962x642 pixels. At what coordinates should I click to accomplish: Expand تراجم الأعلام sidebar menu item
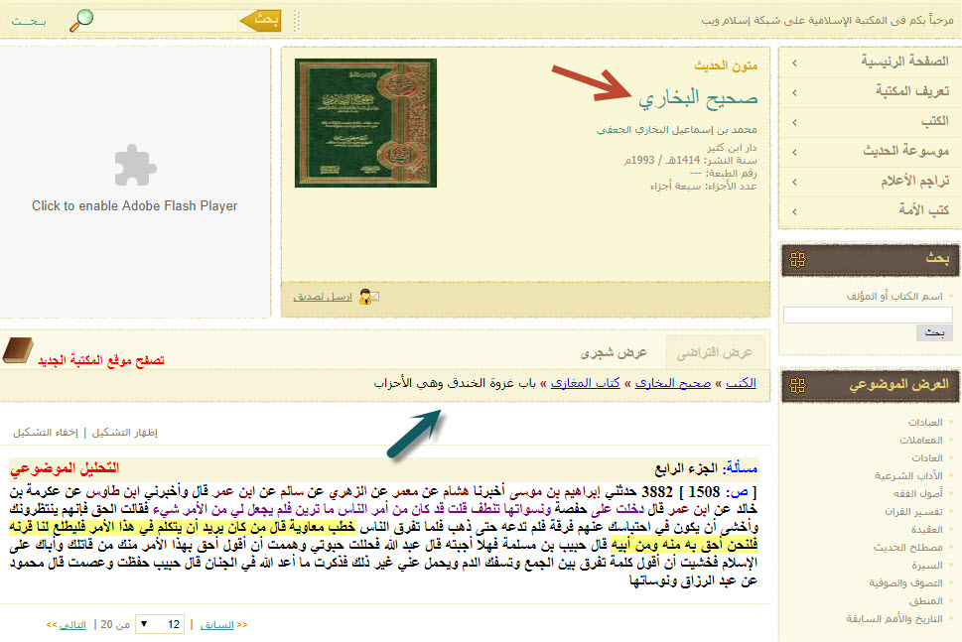click(x=870, y=181)
